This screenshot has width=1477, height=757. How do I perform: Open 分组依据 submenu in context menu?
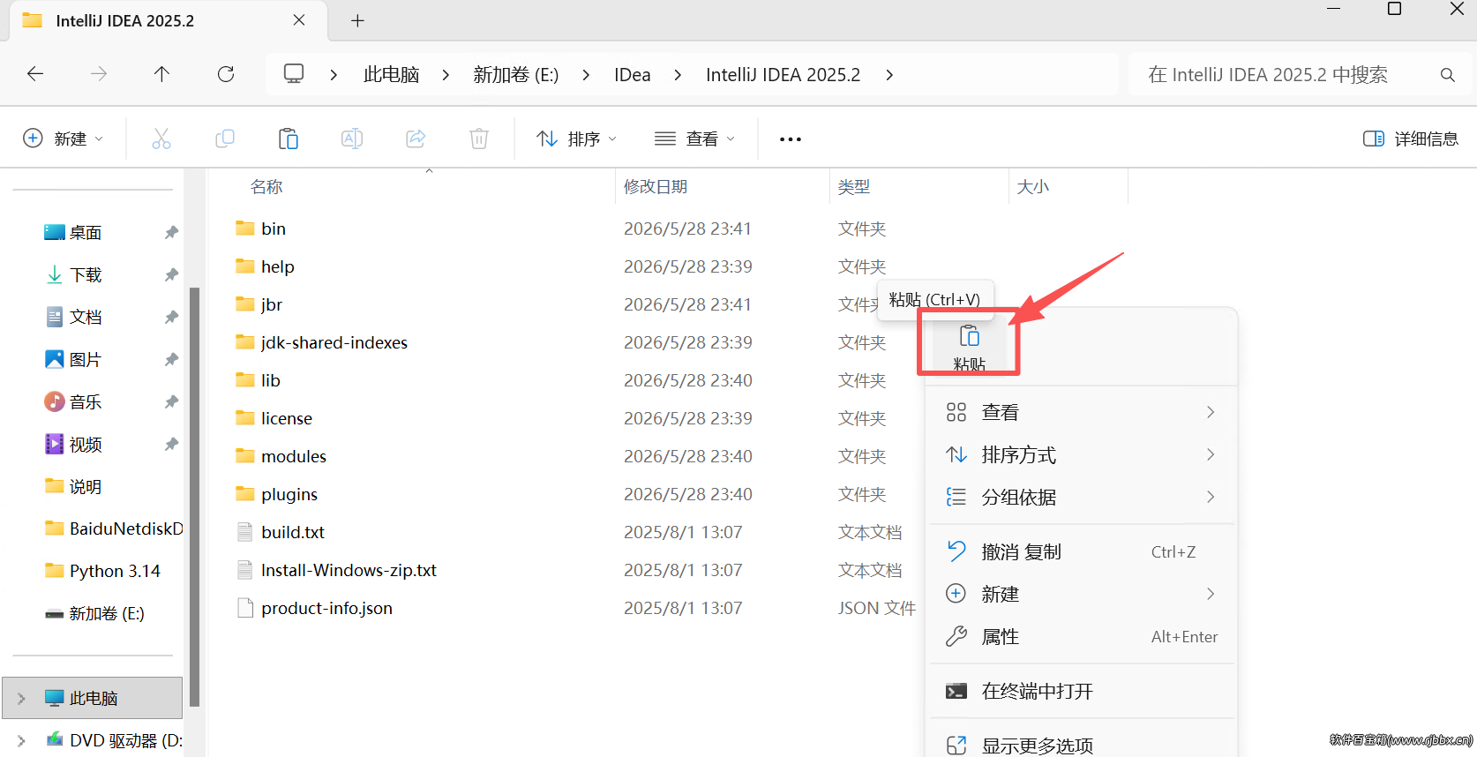(1082, 497)
